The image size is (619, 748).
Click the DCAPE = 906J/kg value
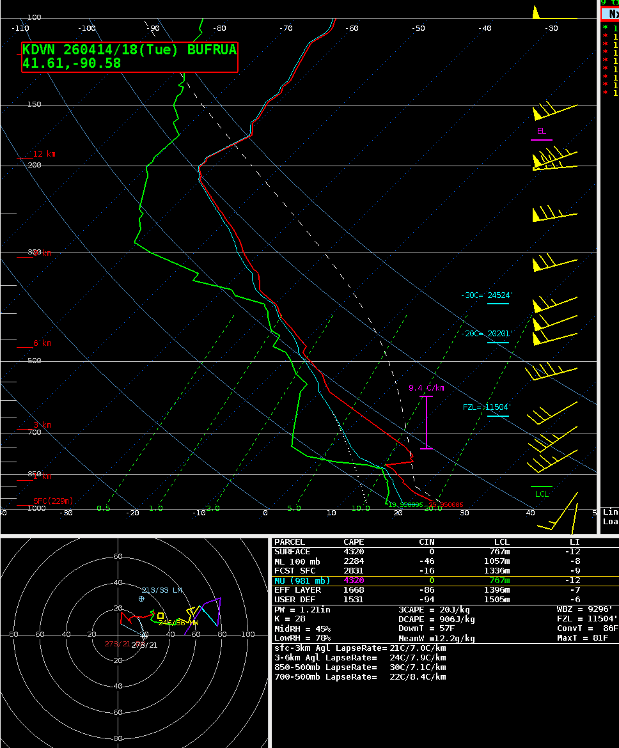pos(436,619)
